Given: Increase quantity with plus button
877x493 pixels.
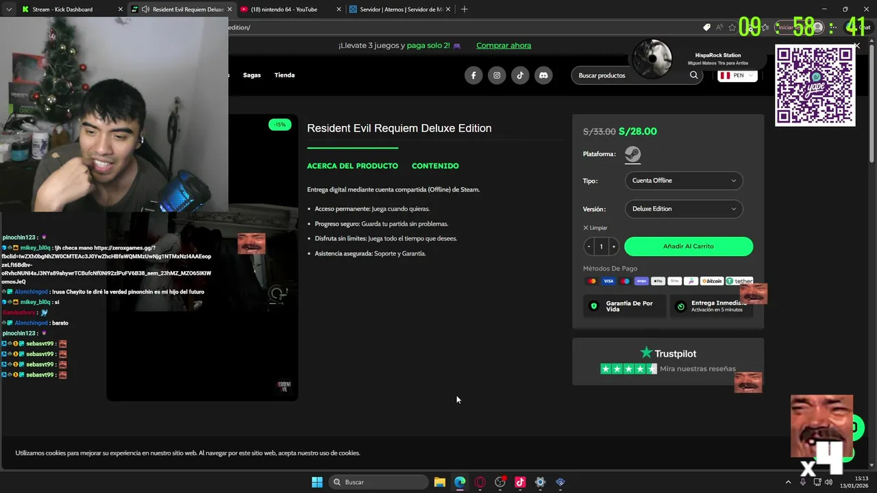Looking at the screenshot, I should pyautogui.click(x=613, y=246).
